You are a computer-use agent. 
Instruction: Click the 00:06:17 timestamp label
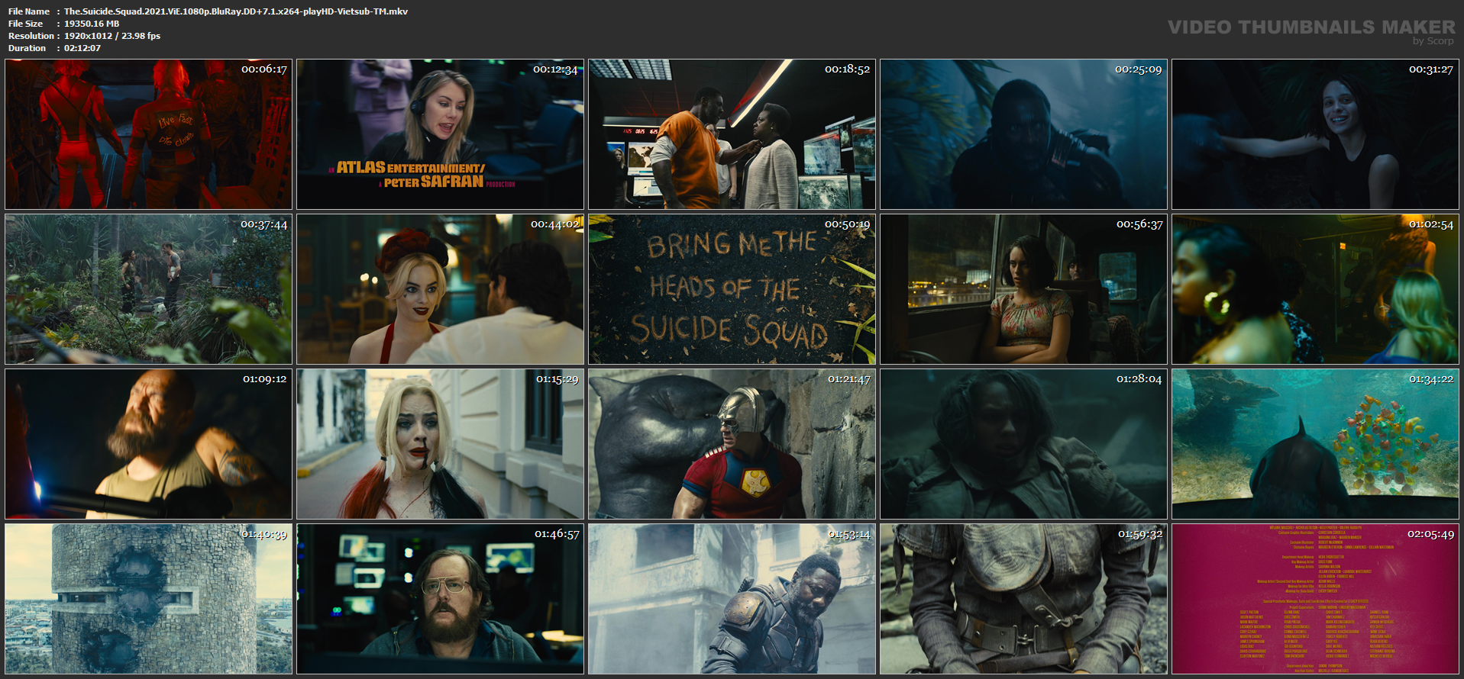pos(264,69)
